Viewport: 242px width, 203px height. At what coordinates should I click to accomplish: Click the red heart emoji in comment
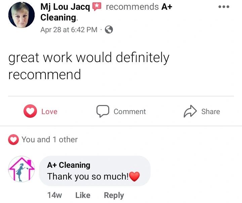click(x=134, y=176)
